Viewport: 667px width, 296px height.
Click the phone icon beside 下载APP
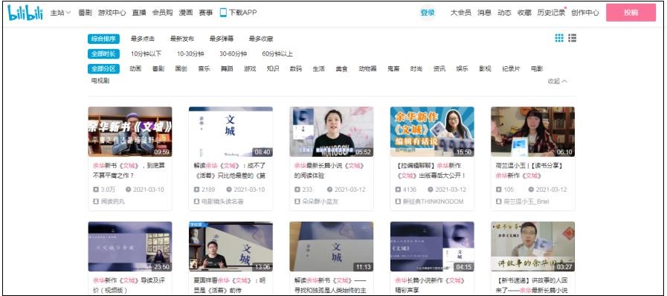click(223, 13)
